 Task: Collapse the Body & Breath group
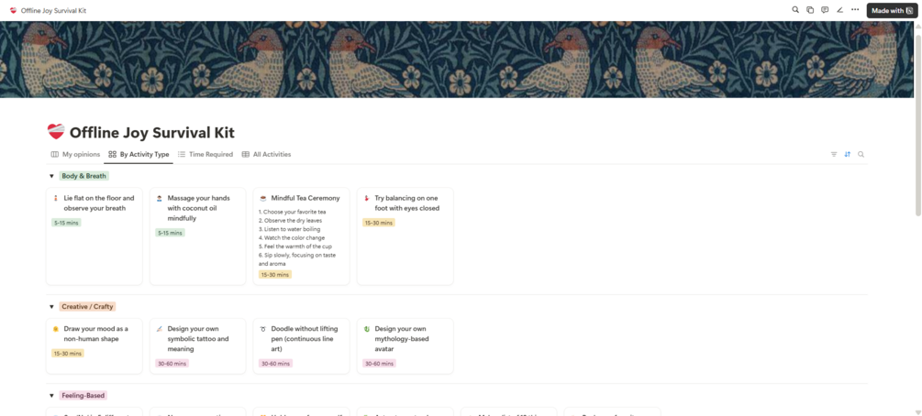[x=51, y=176]
